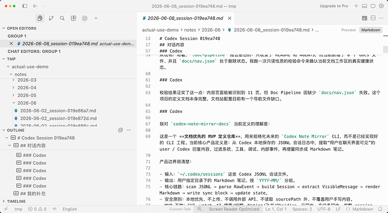Viewport: 388px width, 213px height.
Task: Split the editor layout icon
Action: tap(373, 18)
